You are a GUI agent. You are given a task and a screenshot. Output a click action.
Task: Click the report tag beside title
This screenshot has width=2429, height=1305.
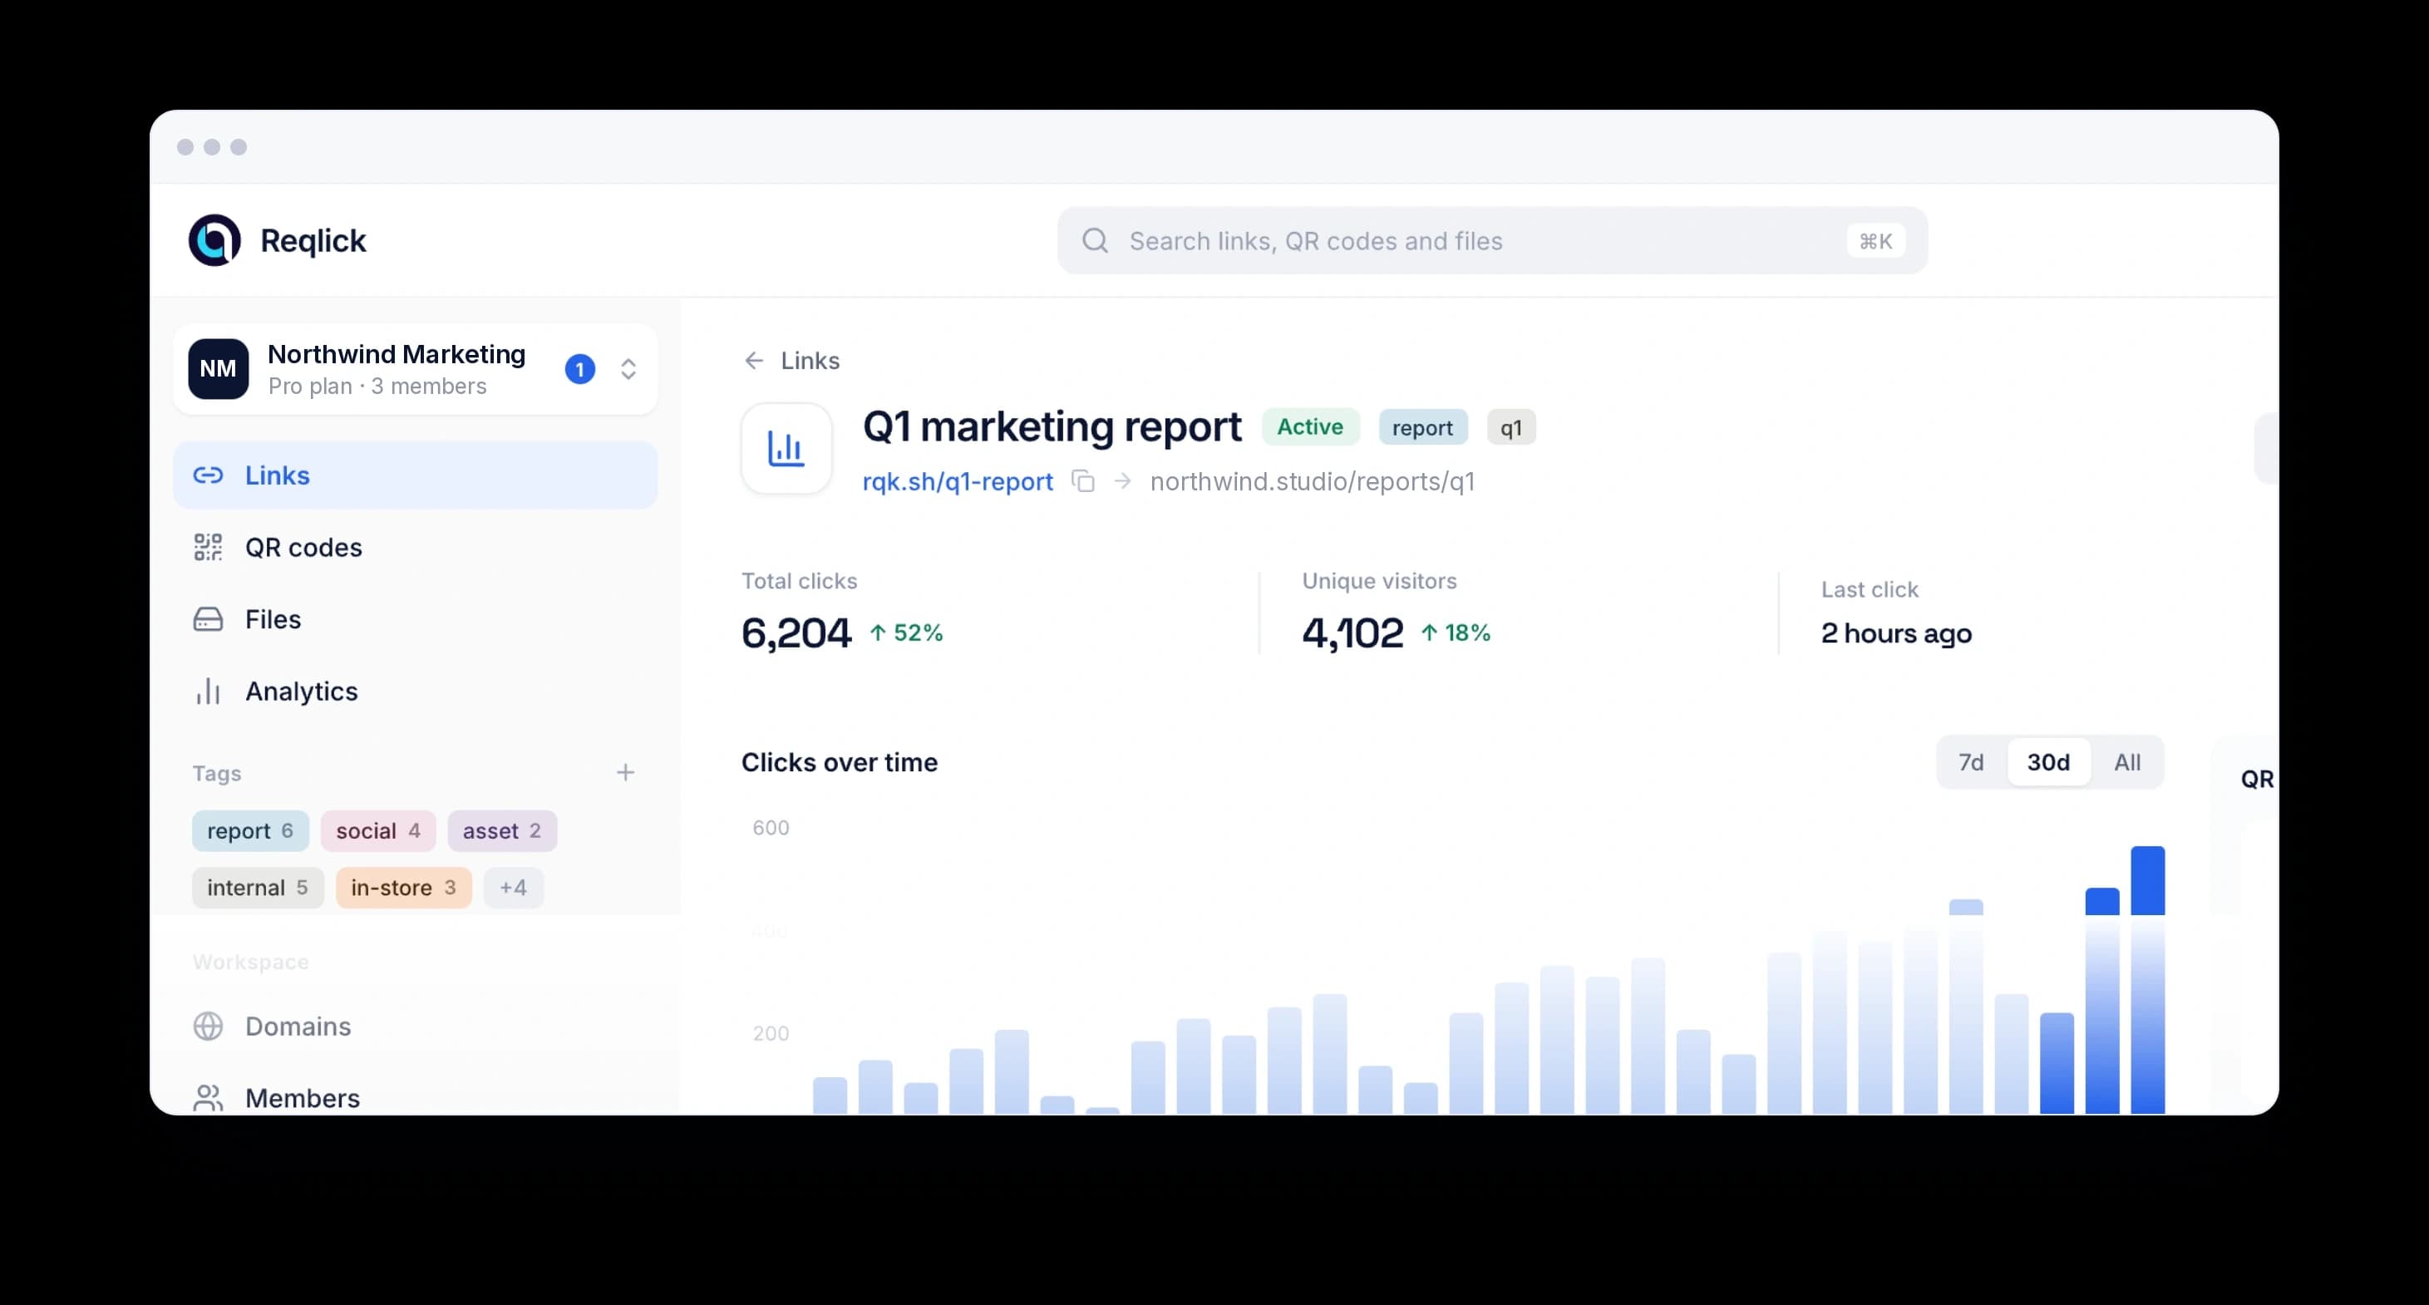coord(1422,427)
